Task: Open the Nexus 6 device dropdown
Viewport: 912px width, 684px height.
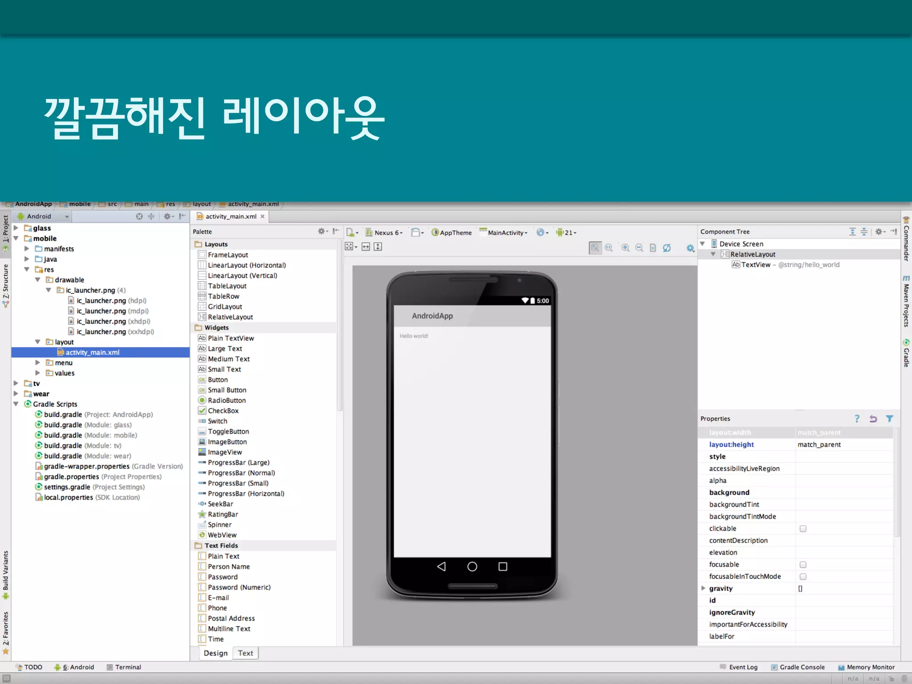Action: pyautogui.click(x=385, y=232)
